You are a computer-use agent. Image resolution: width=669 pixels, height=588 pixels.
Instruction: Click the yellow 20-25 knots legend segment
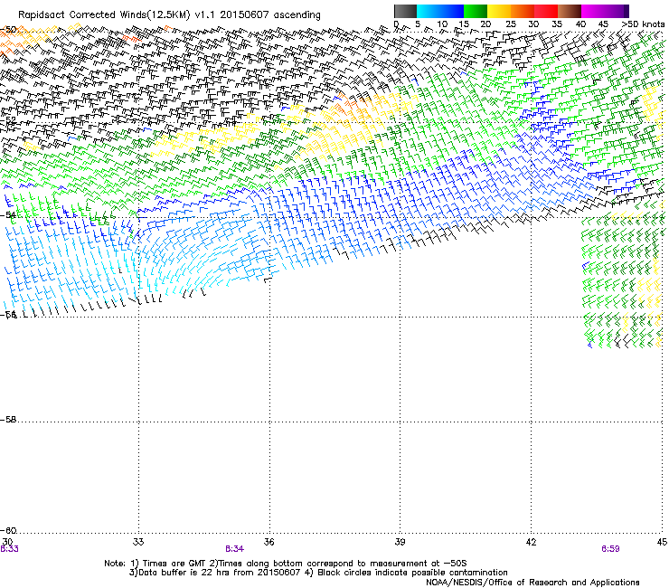(499, 11)
